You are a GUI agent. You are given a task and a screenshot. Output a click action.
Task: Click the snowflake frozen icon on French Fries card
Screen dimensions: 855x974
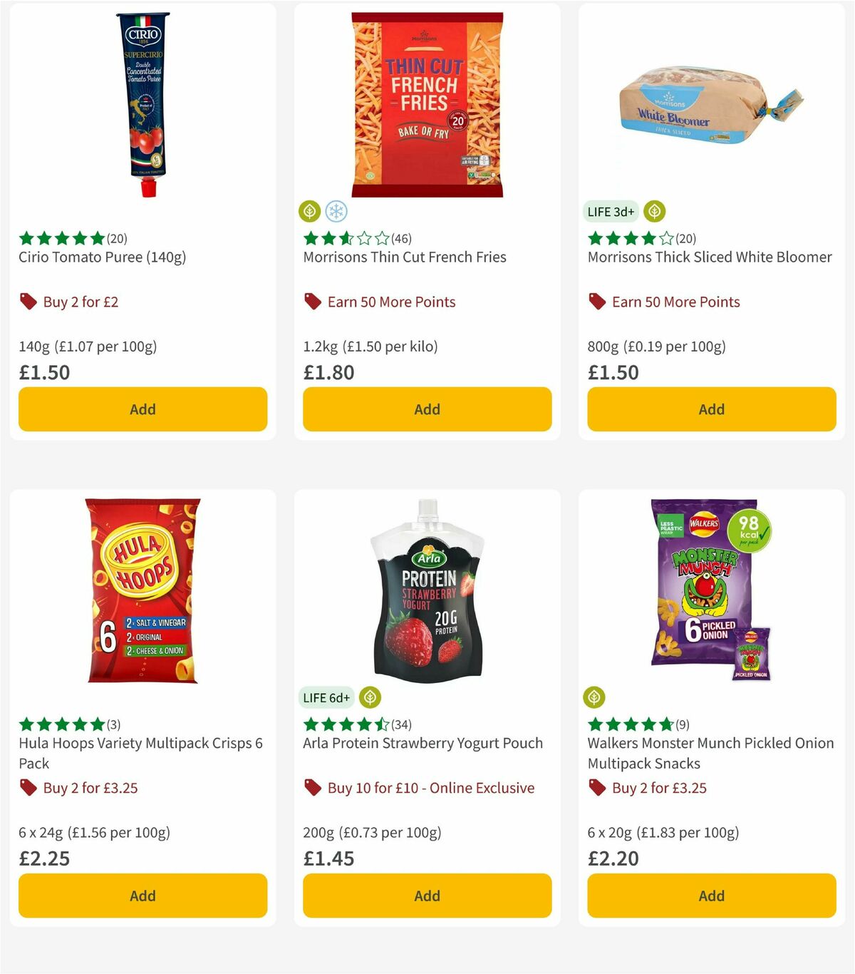pos(335,211)
